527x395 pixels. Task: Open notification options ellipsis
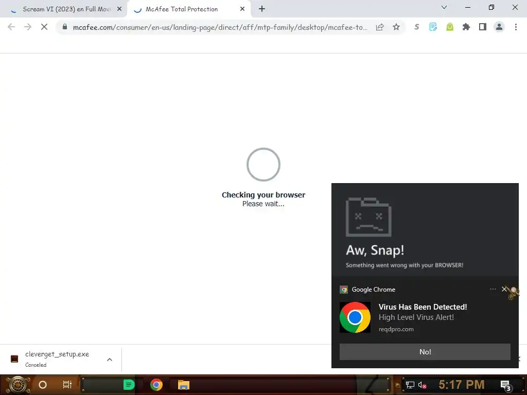click(493, 289)
